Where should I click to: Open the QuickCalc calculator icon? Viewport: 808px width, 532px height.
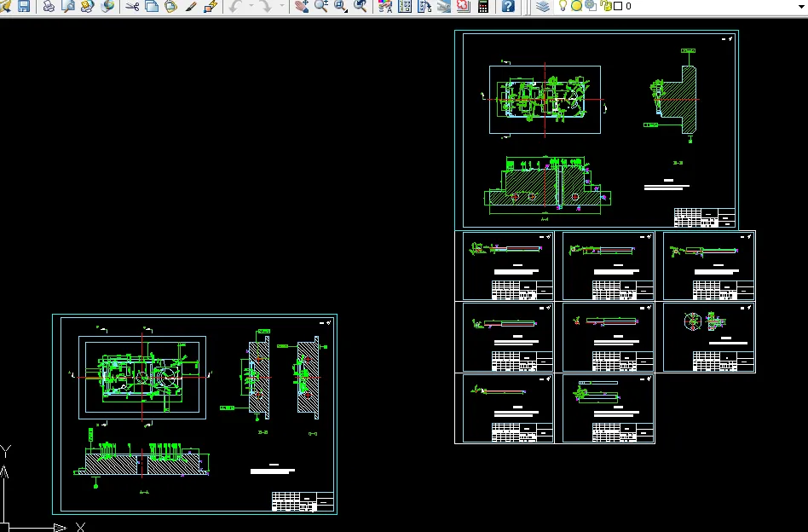click(x=483, y=6)
